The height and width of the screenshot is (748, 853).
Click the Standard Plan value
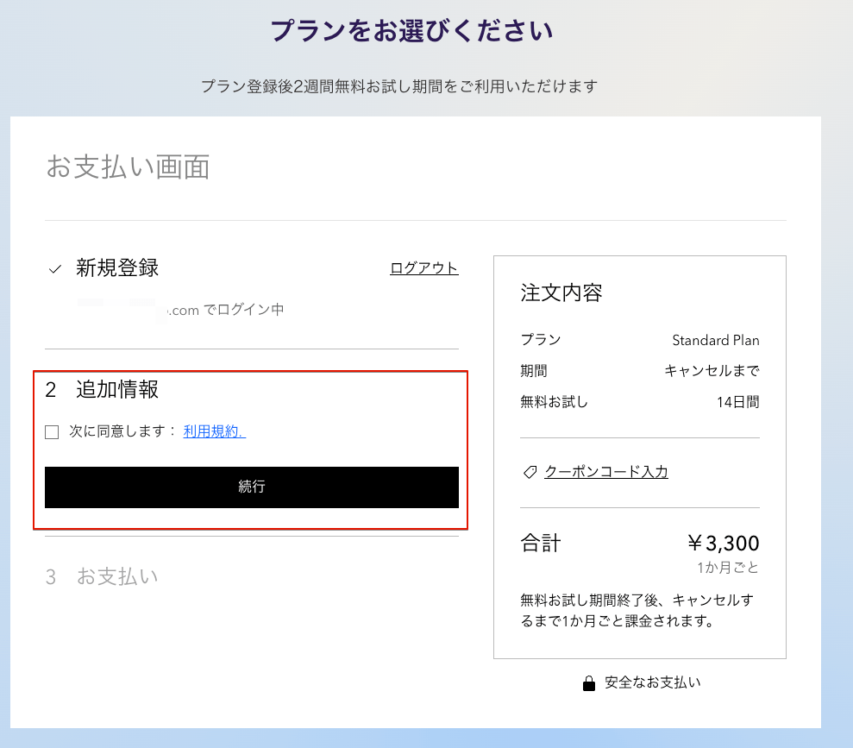click(x=715, y=340)
